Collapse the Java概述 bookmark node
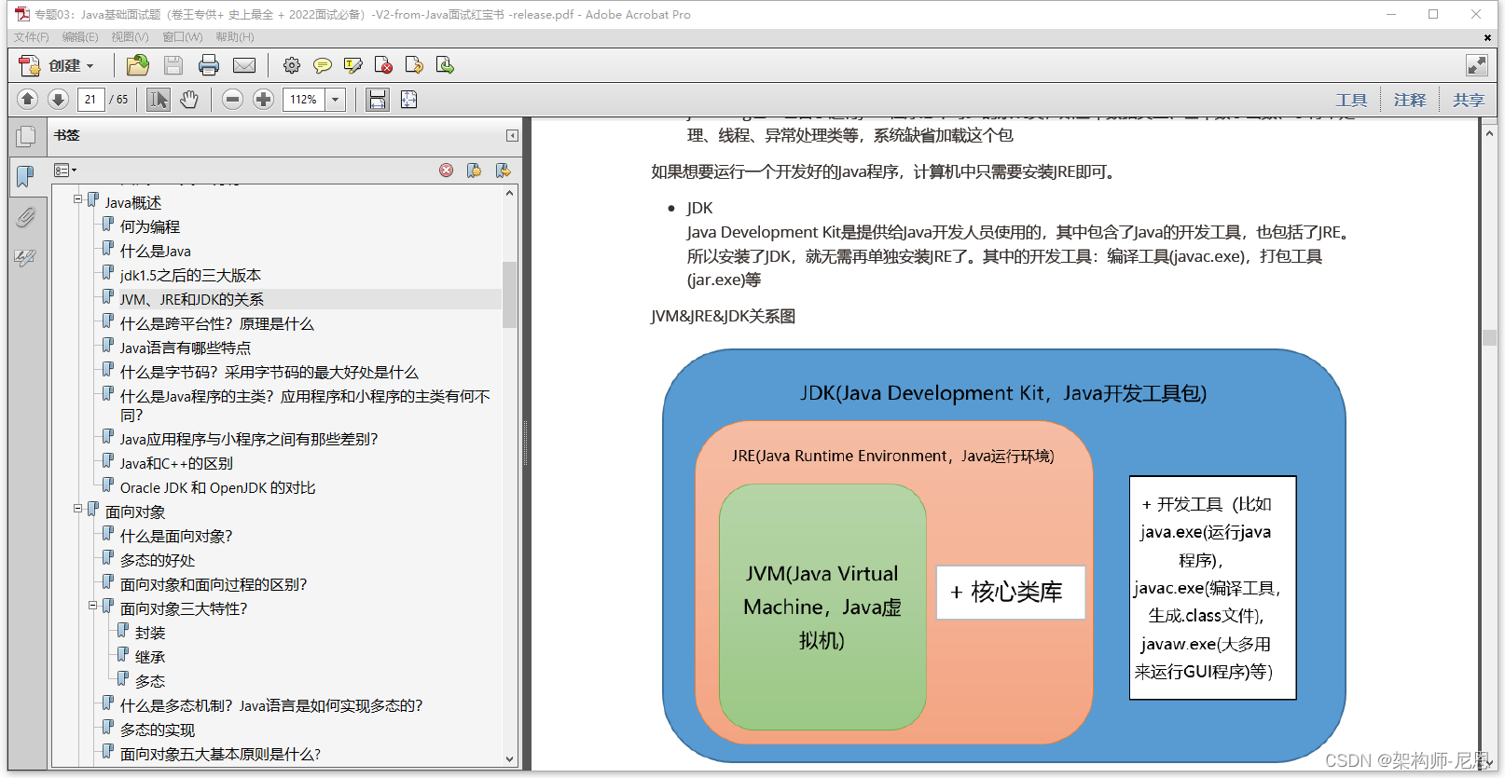 pyautogui.click(x=78, y=199)
